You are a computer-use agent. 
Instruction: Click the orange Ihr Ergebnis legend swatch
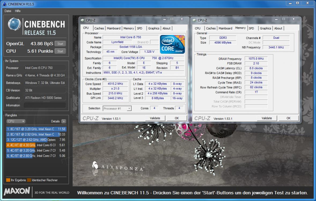tap(8, 180)
